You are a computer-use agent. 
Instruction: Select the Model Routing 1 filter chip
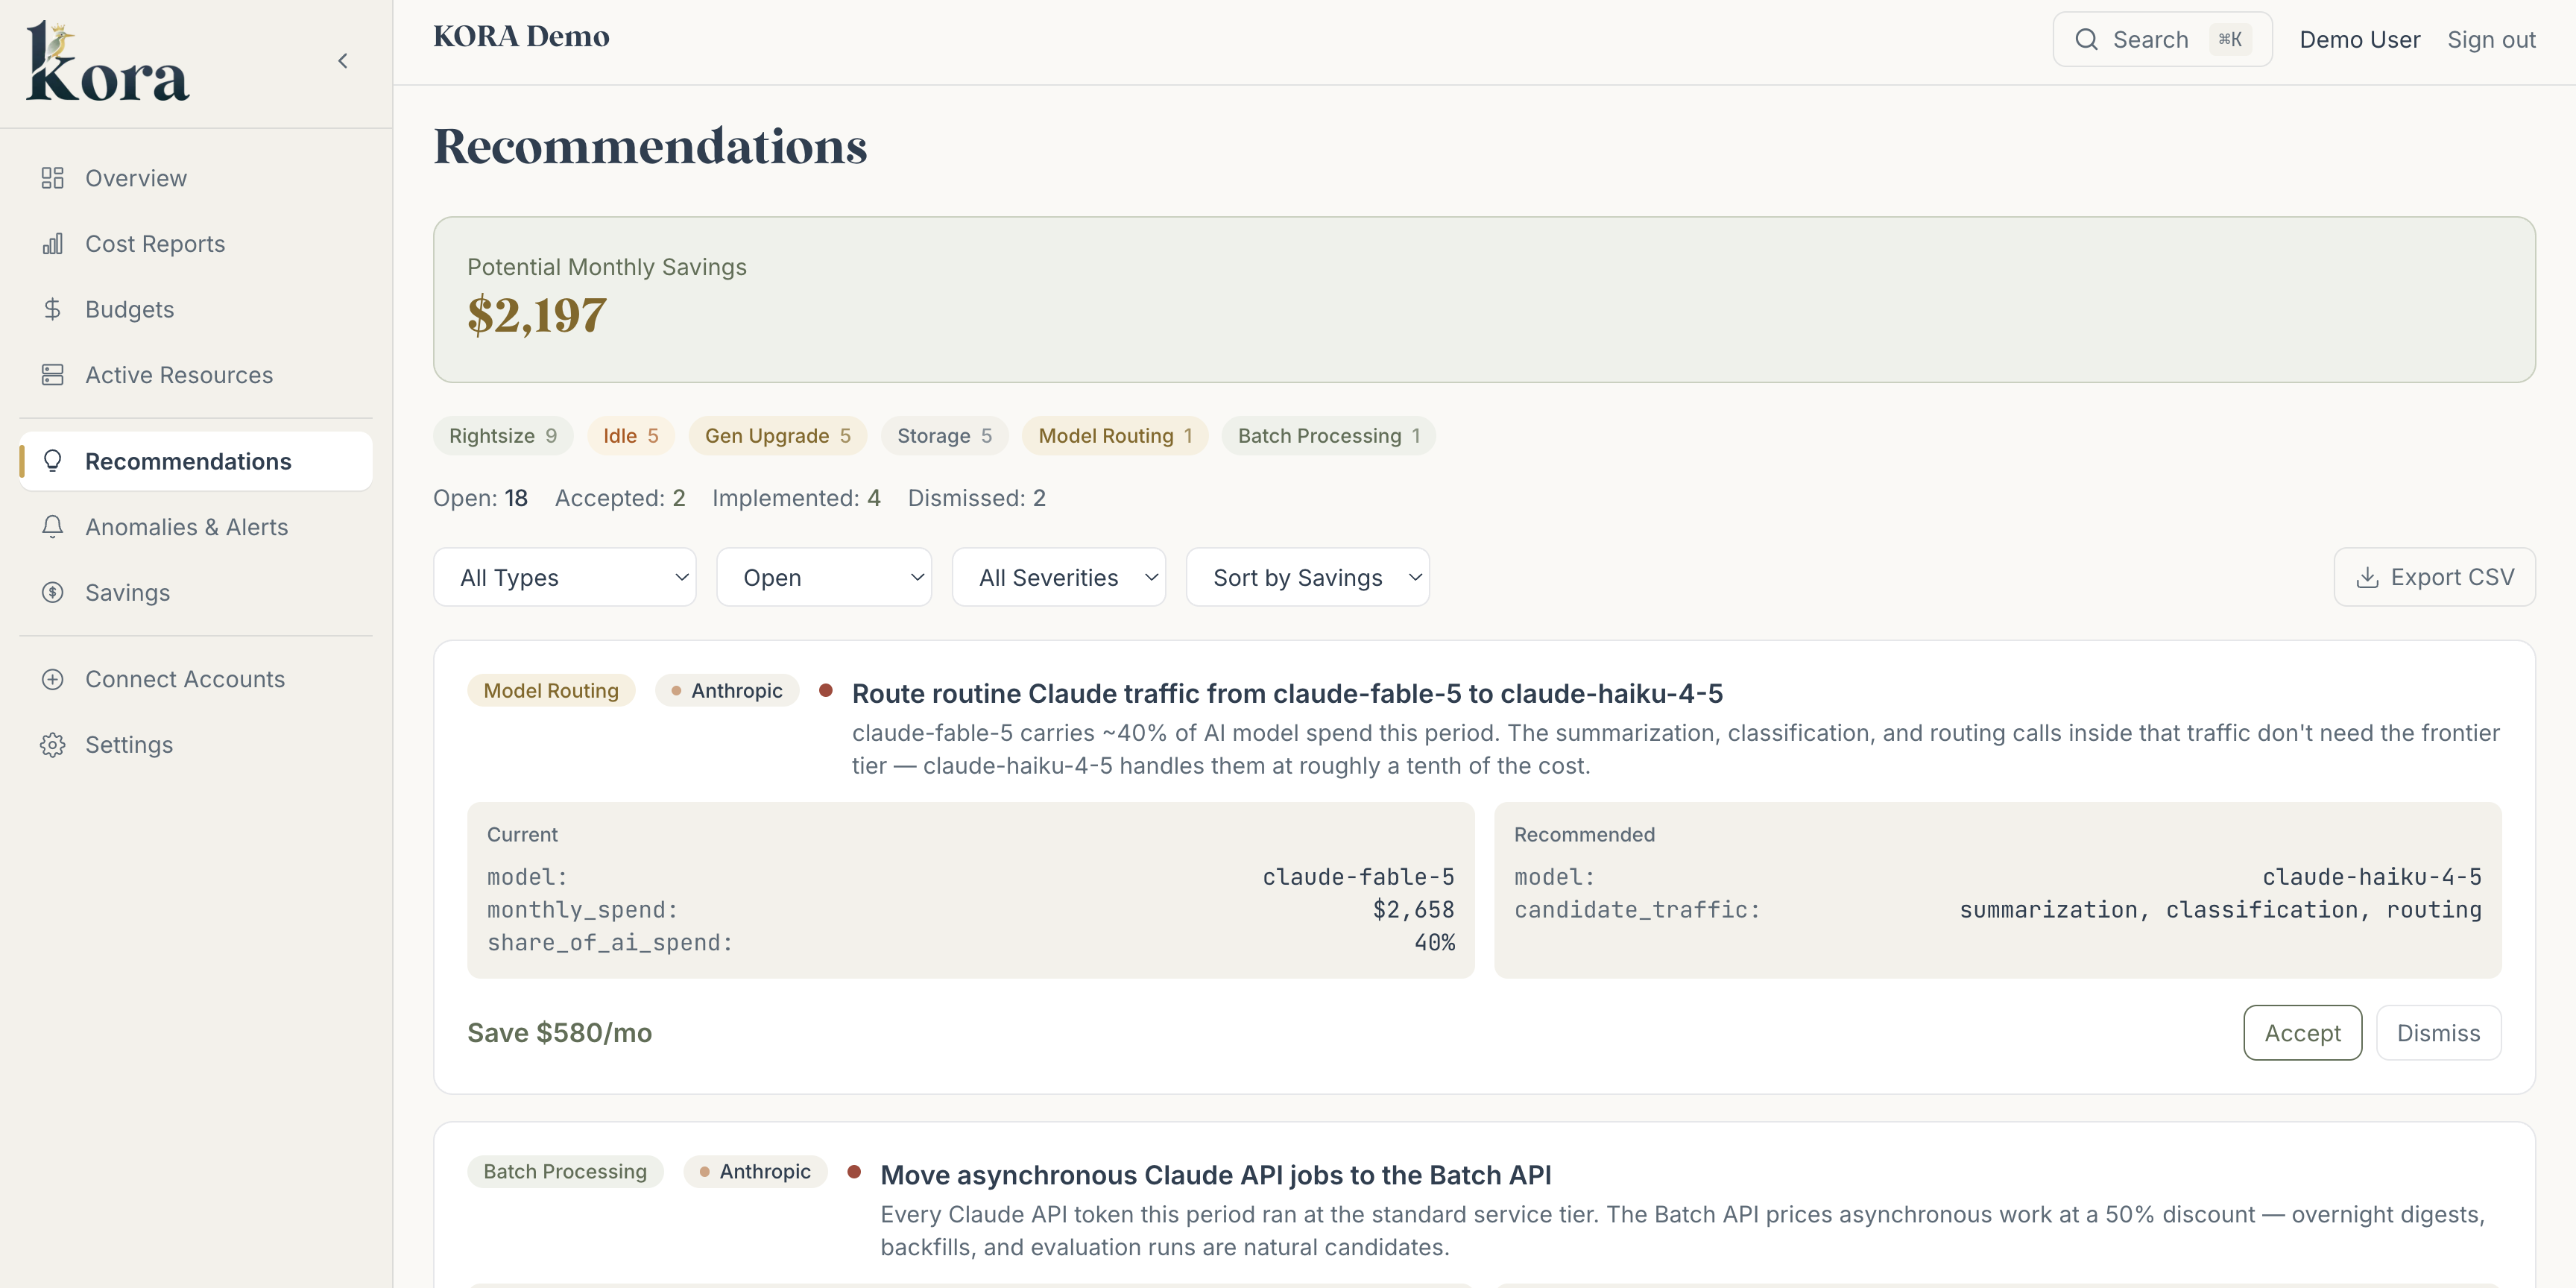[x=1115, y=436]
